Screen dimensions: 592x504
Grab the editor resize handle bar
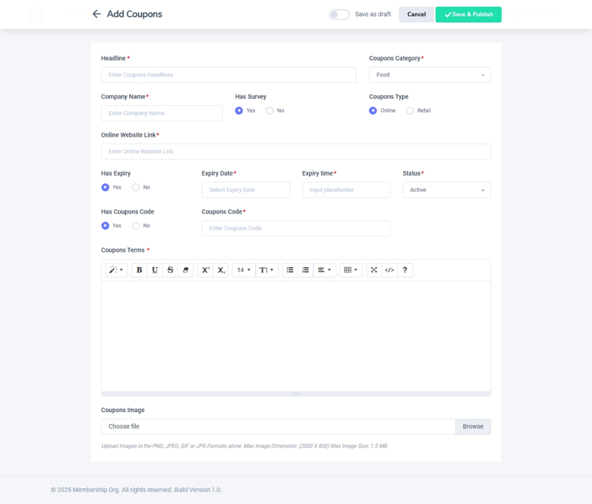[x=296, y=394]
